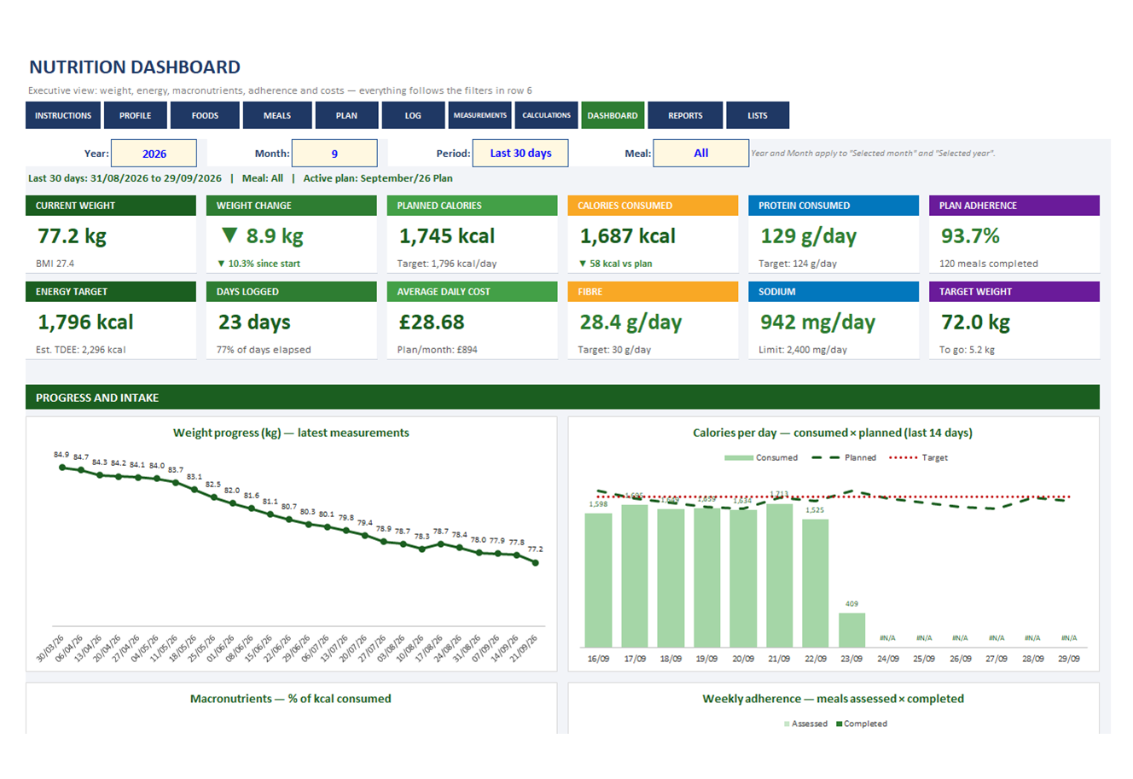Select the 1,687 kcal calories consumed value
Viewport: 1133px width, 779px height.
pyautogui.click(x=627, y=236)
